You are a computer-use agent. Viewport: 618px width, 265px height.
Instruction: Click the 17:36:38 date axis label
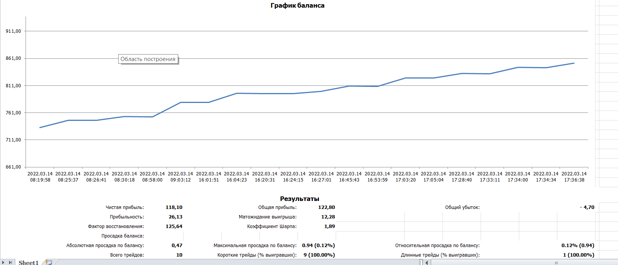coord(574,177)
